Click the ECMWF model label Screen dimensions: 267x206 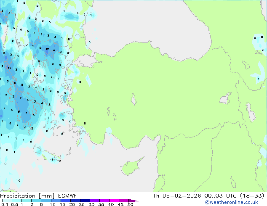click(x=68, y=196)
